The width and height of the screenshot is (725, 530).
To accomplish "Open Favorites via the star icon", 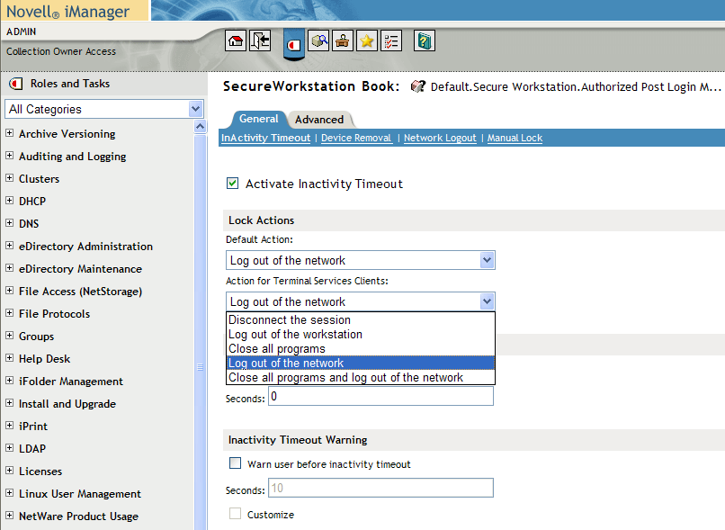I will (368, 40).
